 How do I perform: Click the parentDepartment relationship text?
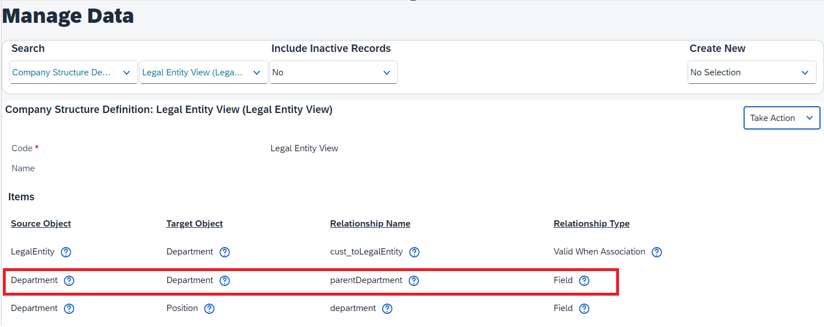point(366,280)
